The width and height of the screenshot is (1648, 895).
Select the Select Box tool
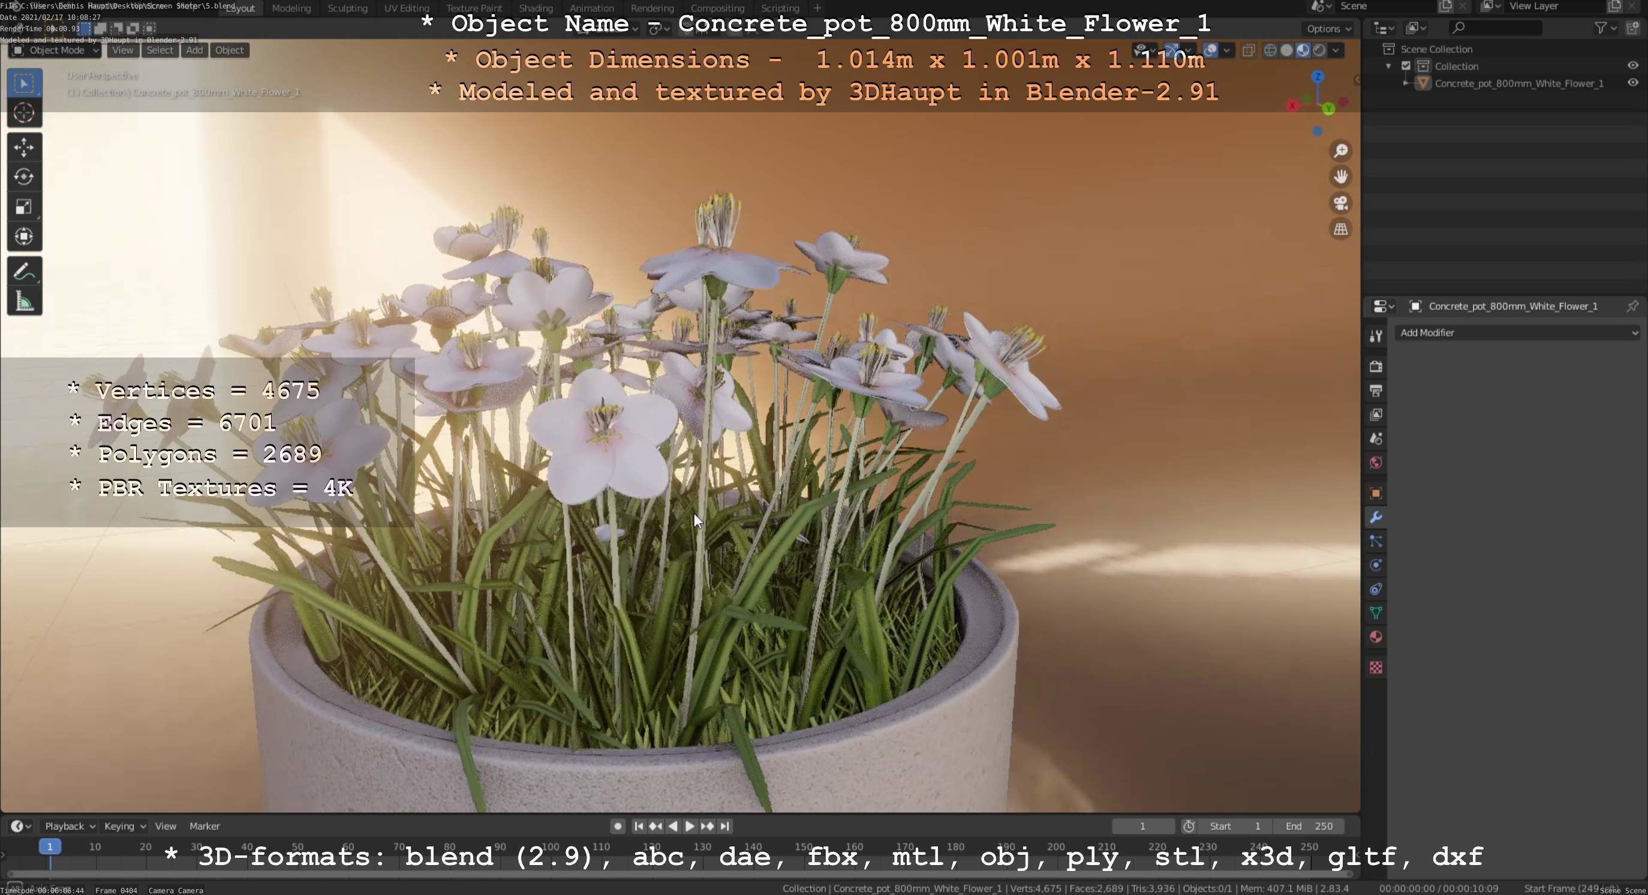25,83
